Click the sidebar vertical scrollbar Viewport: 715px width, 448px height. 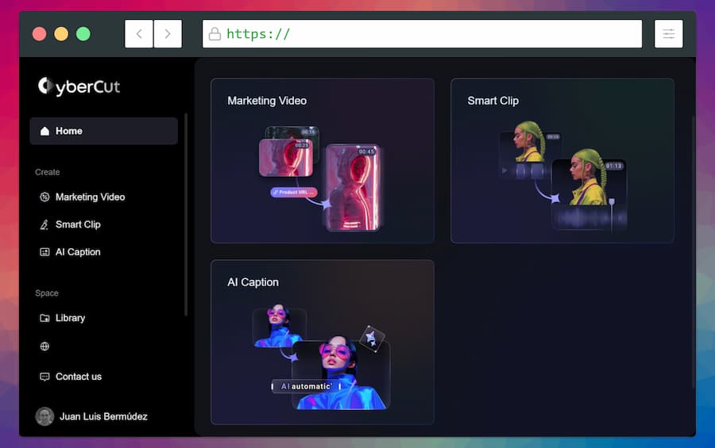point(186,214)
